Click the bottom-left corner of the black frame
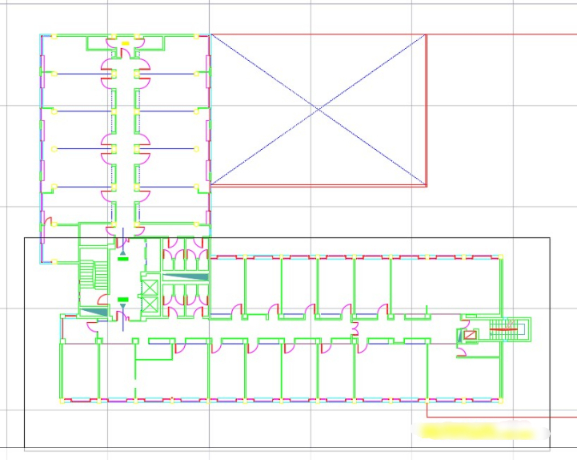Viewport: 577px width, 460px height. click(24, 448)
